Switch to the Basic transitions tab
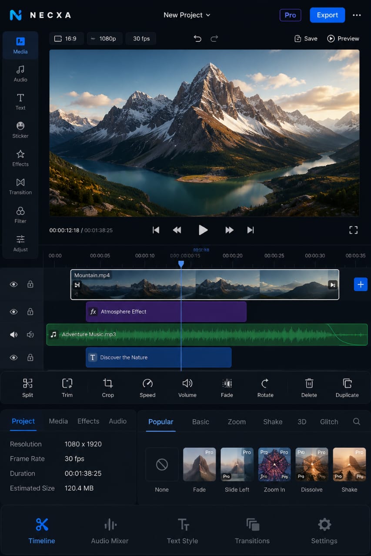The image size is (371, 556). click(201, 422)
